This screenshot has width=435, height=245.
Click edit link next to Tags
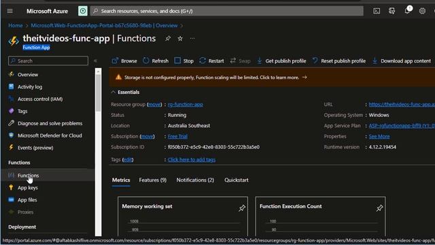[x=128, y=160]
